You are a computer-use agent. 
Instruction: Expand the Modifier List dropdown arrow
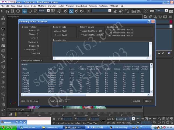[171, 26]
